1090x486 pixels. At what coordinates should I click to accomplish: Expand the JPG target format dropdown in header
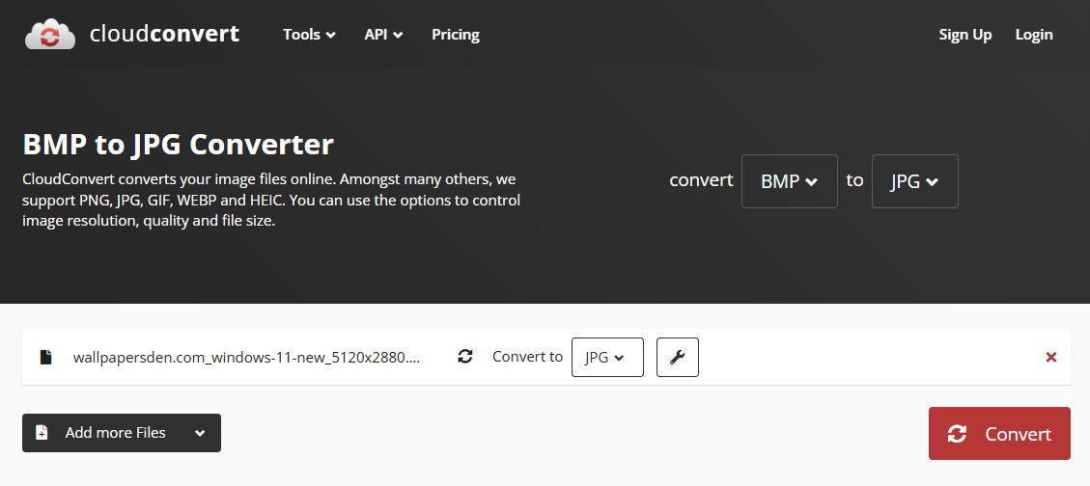coord(915,181)
